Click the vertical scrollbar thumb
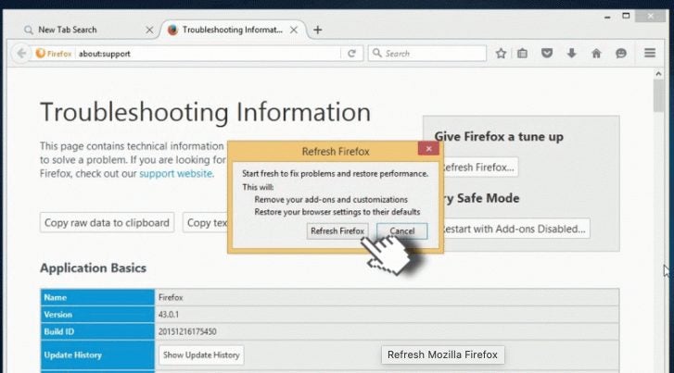This screenshot has width=674, height=373. pyautogui.click(x=658, y=95)
